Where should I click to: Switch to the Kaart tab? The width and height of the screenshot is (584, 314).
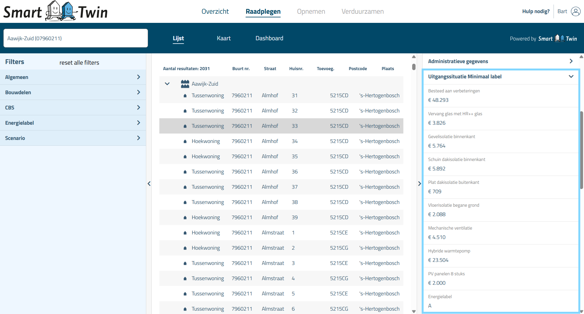(224, 38)
